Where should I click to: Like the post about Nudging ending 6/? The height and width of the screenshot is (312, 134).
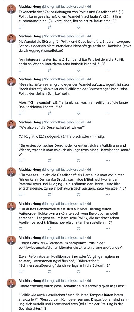pyautogui.click(x=78, y=194)
